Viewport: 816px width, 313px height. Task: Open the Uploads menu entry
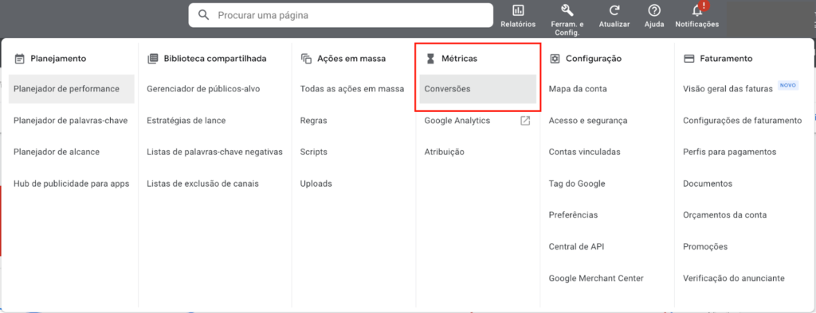tap(316, 184)
